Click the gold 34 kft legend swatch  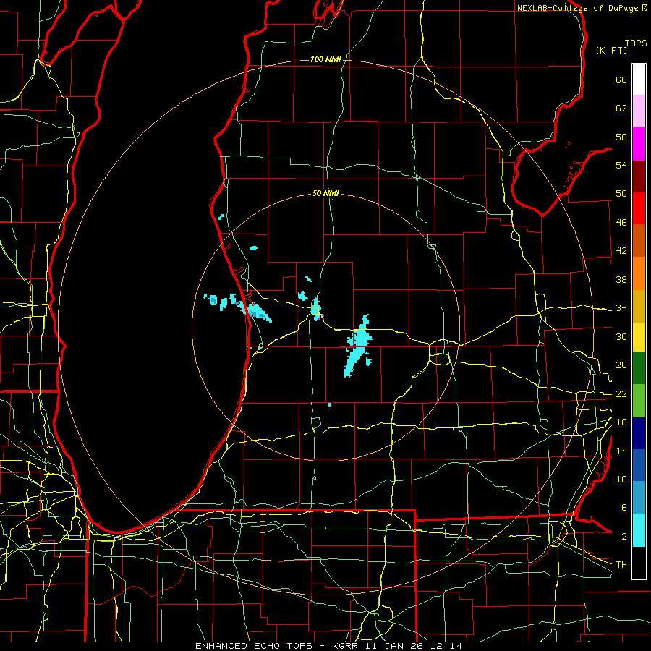[x=639, y=306]
